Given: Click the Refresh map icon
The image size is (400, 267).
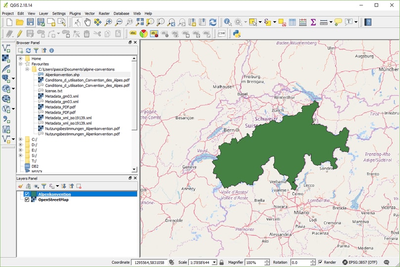Looking at the screenshot, I should click(213, 22).
